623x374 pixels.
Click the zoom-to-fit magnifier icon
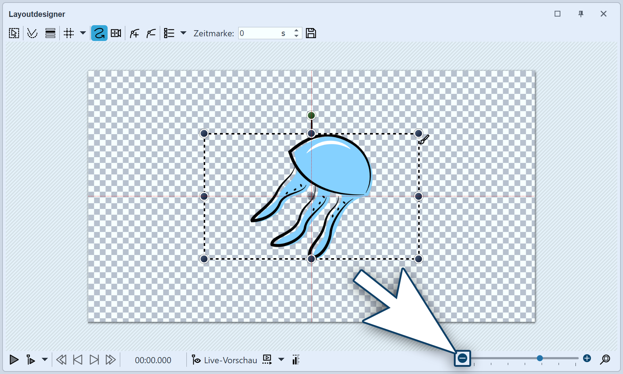tap(605, 359)
